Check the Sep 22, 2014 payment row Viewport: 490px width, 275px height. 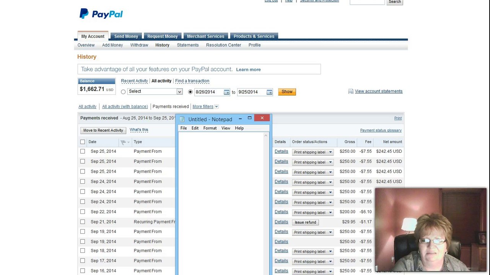pos(83,212)
